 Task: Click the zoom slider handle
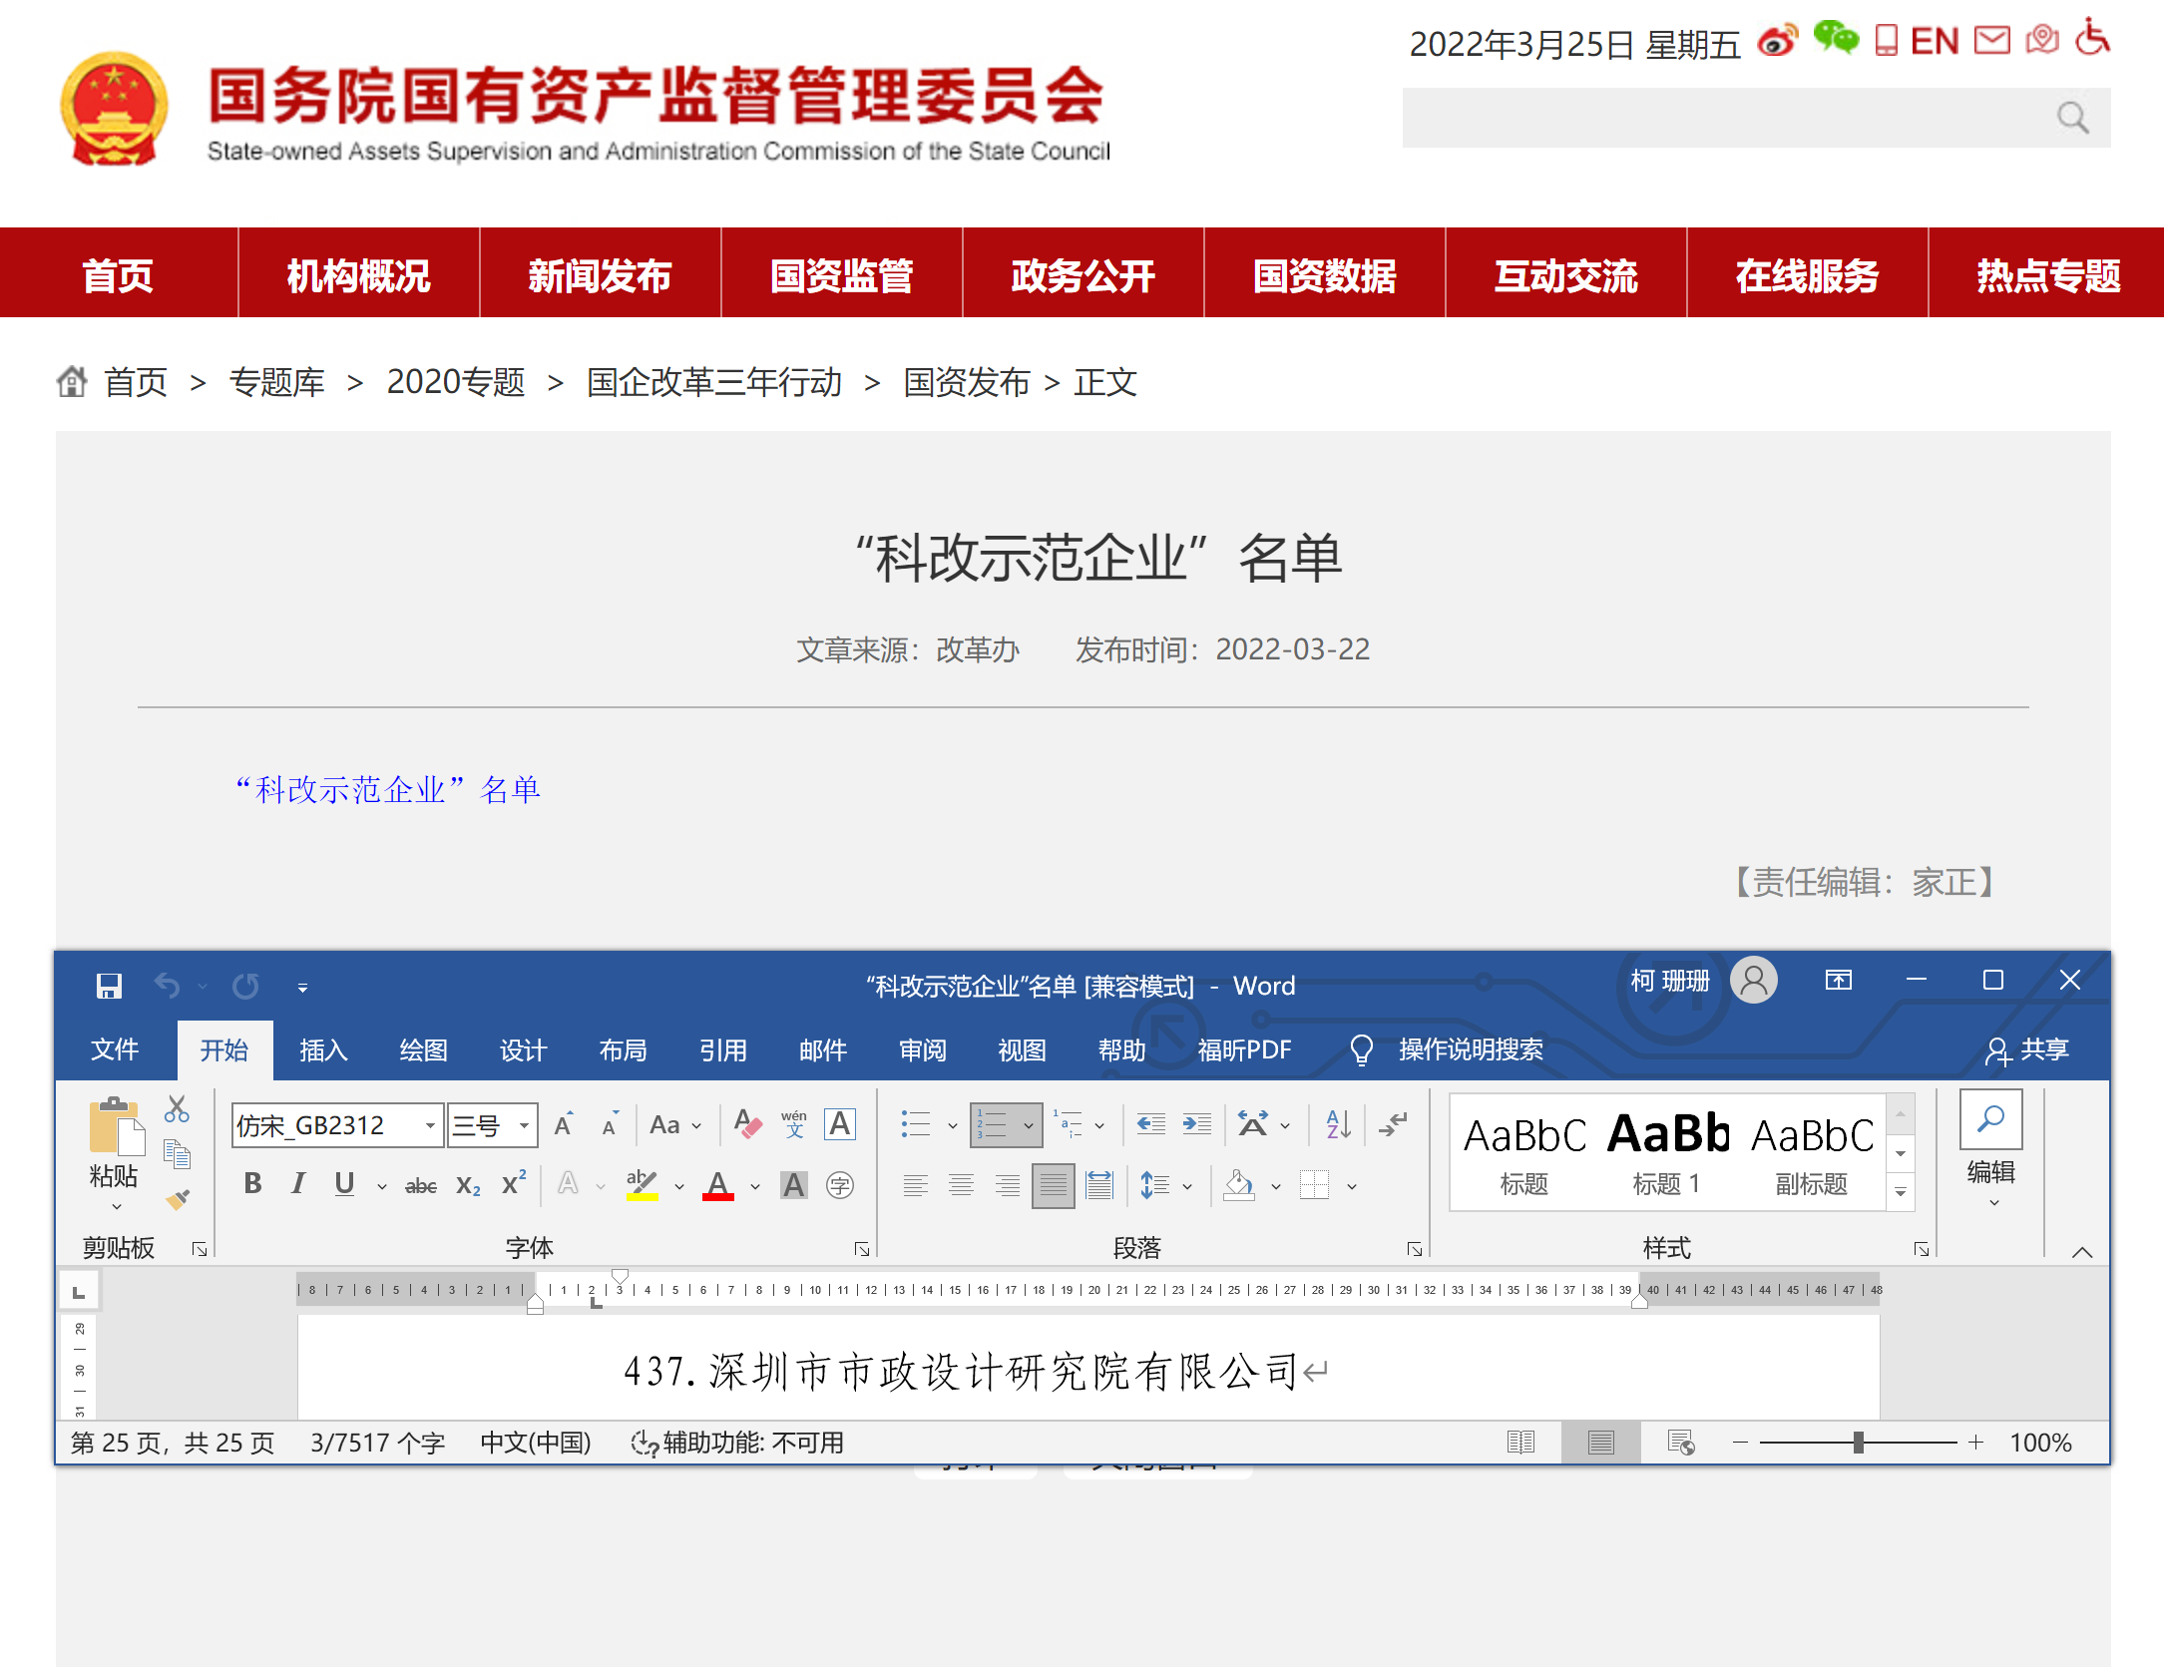[1858, 1443]
